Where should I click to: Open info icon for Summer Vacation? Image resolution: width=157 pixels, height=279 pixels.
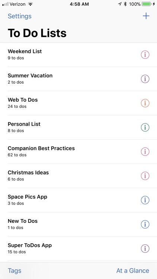click(x=145, y=79)
